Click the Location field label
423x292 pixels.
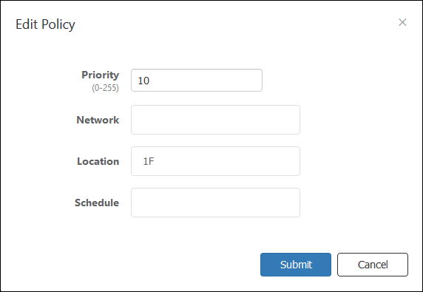[98, 161]
